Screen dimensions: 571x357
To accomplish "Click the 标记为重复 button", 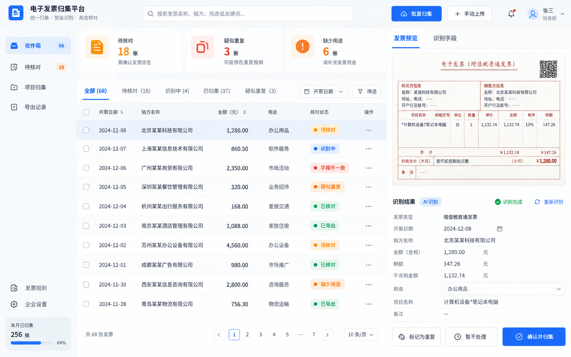I will [416, 337].
